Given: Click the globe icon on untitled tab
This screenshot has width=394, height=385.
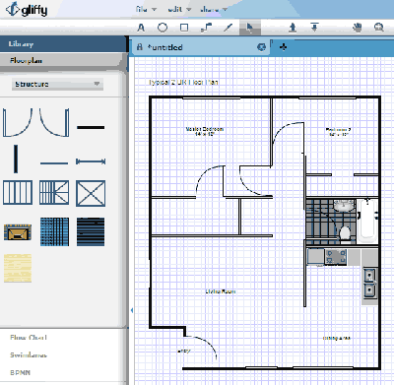Looking at the screenshot, I should [x=261, y=47].
